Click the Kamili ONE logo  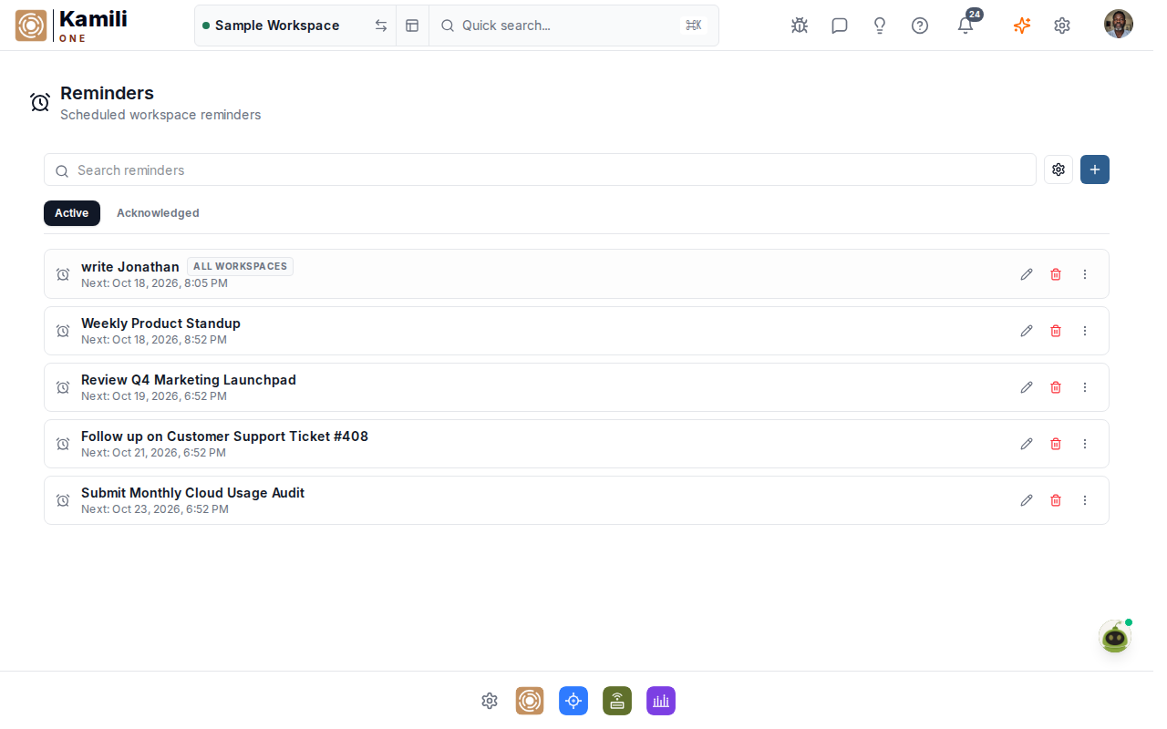click(x=71, y=26)
